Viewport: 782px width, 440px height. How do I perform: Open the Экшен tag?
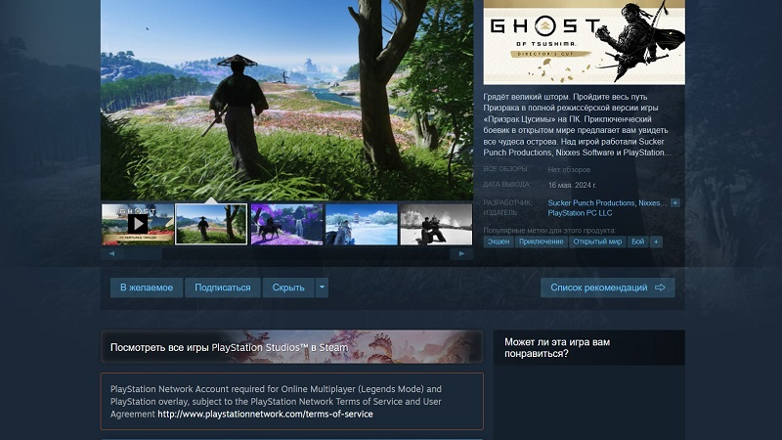499,242
